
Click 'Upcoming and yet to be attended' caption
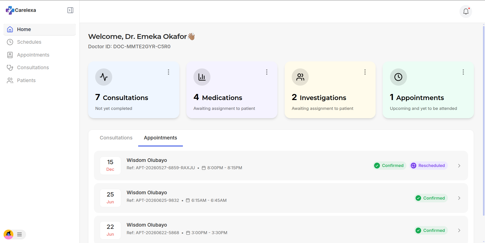423,108
